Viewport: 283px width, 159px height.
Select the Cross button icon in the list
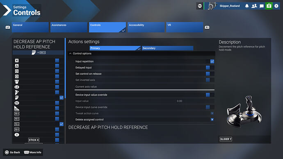17,61
